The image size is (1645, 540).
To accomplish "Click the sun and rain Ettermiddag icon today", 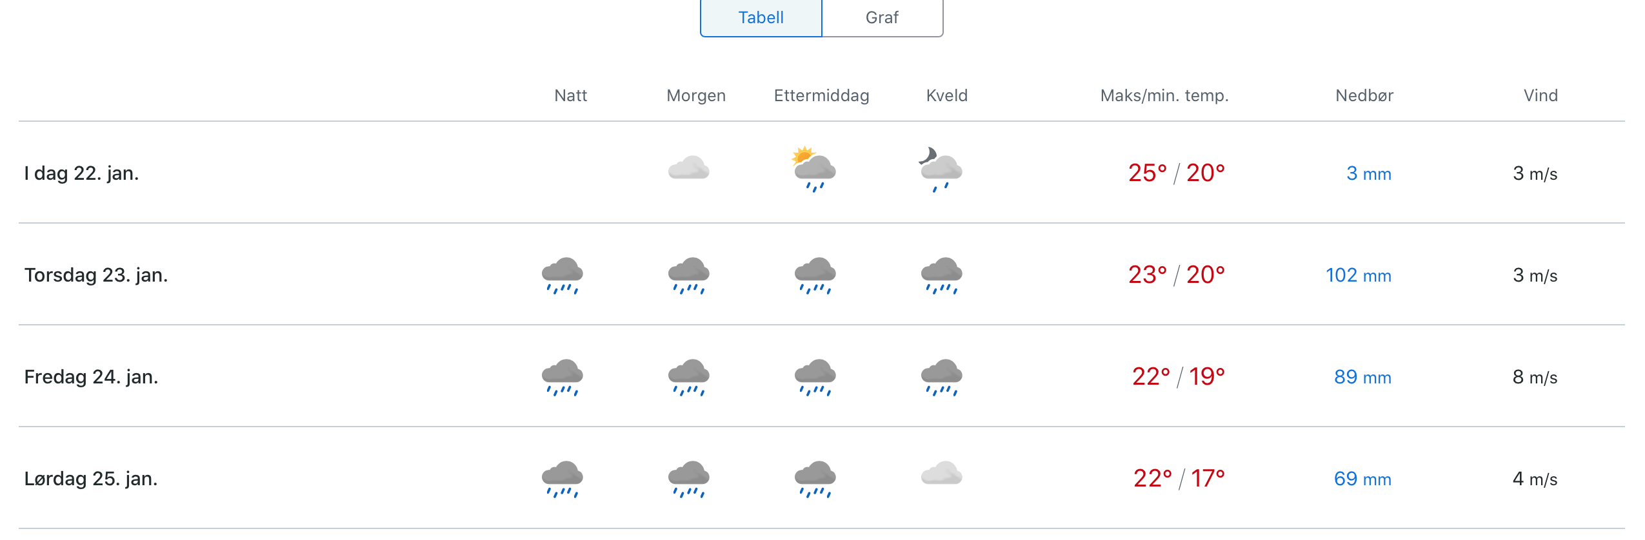I will point(814,169).
